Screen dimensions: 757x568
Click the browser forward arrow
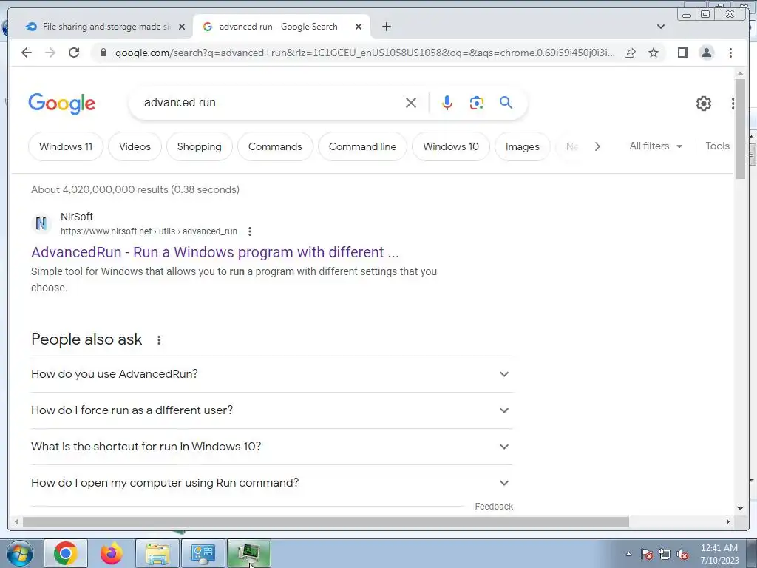50,53
